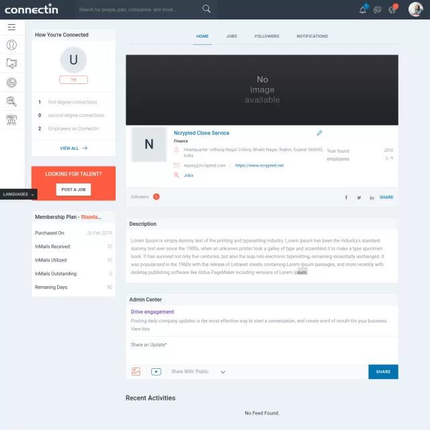Click the View tips link

[140, 329]
